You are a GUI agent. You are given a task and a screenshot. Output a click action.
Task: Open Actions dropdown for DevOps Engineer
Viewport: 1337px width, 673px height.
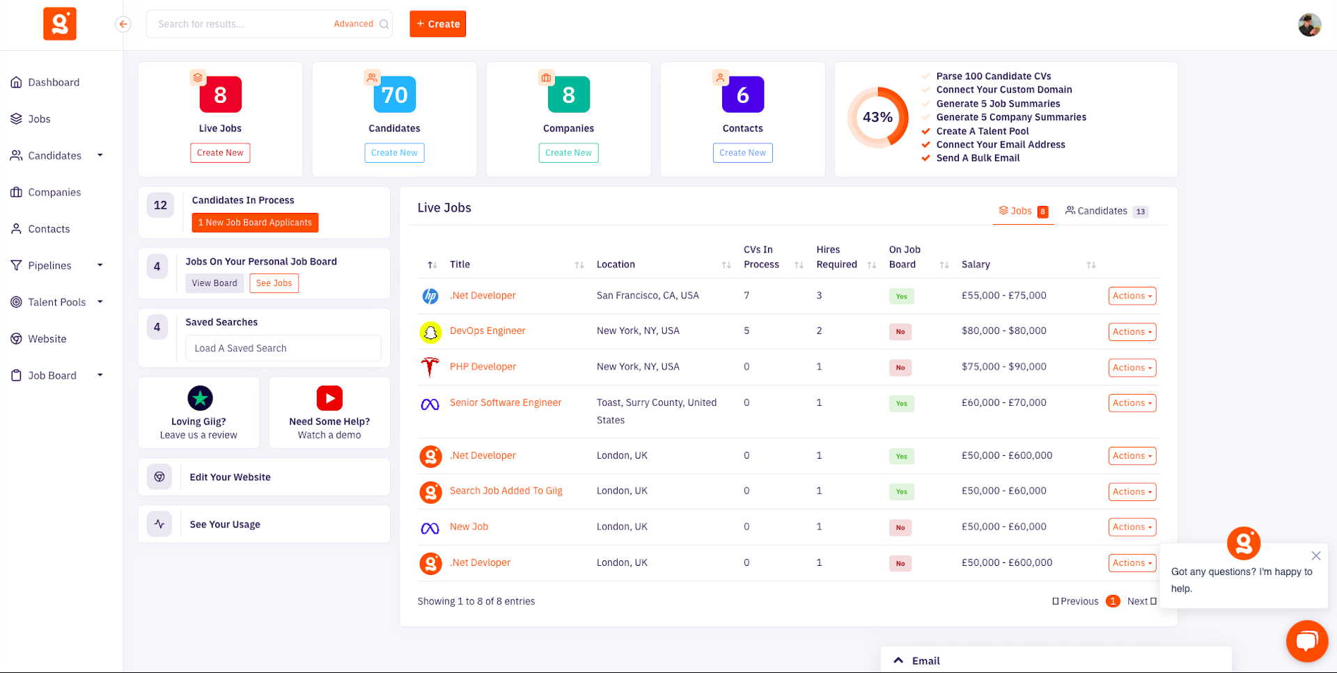[1132, 332]
